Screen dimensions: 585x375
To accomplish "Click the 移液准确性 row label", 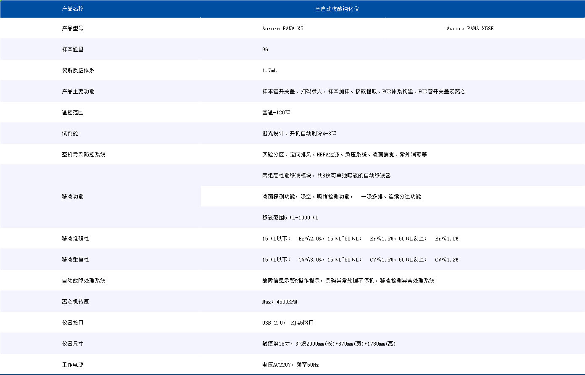I will pos(75,239).
